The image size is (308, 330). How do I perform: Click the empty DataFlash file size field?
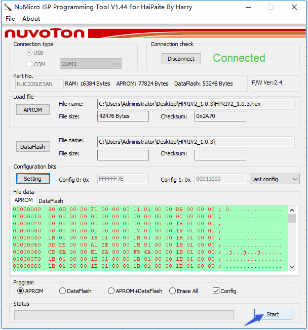click(x=123, y=155)
